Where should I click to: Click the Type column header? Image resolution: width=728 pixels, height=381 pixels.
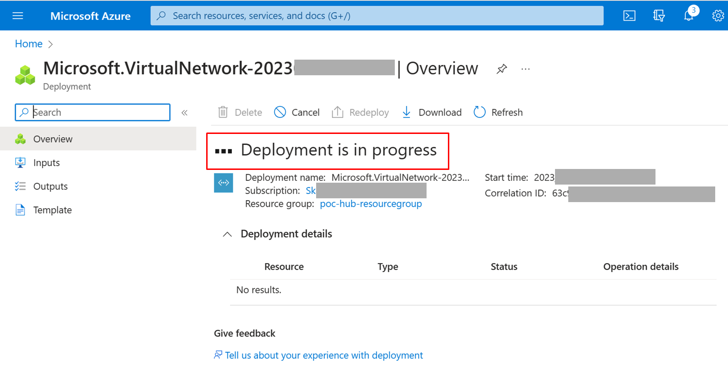[388, 266]
